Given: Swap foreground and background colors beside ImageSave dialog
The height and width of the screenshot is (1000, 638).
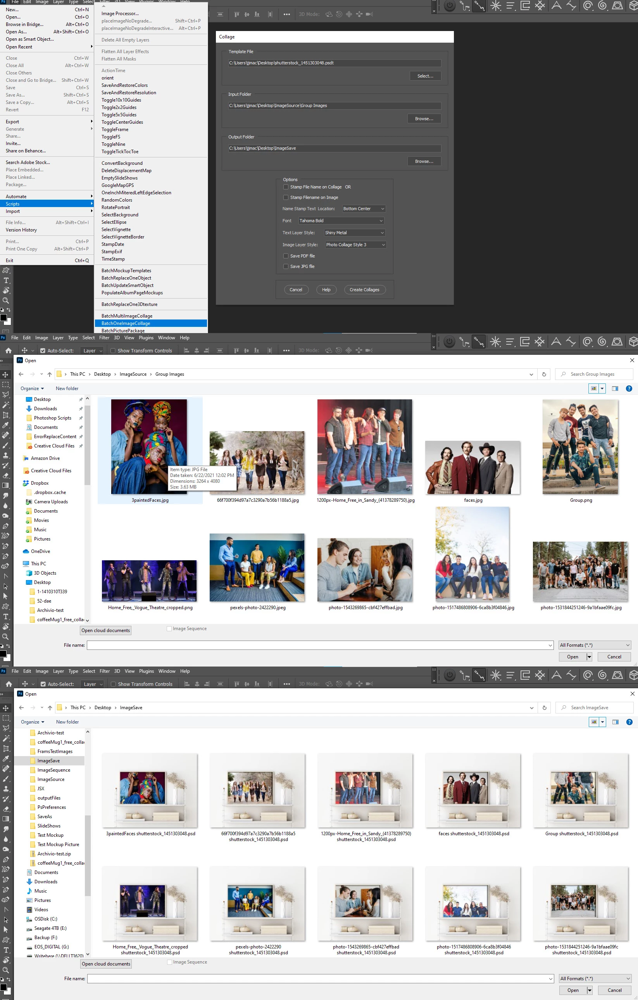Looking at the screenshot, I should [x=9, y=979].
